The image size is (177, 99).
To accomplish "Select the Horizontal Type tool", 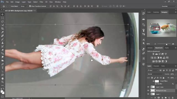I will (2, 68).
